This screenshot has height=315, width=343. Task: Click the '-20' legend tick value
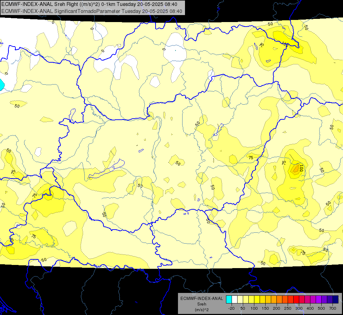click(232, 308)
